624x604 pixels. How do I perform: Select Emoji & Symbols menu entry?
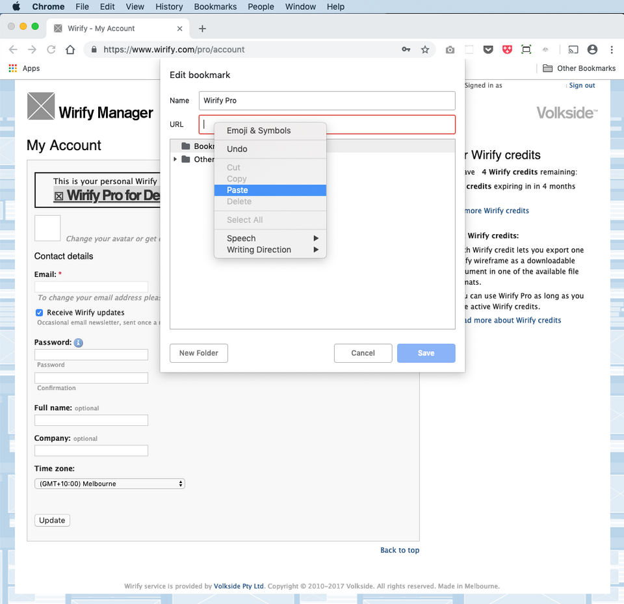point(270,131)
